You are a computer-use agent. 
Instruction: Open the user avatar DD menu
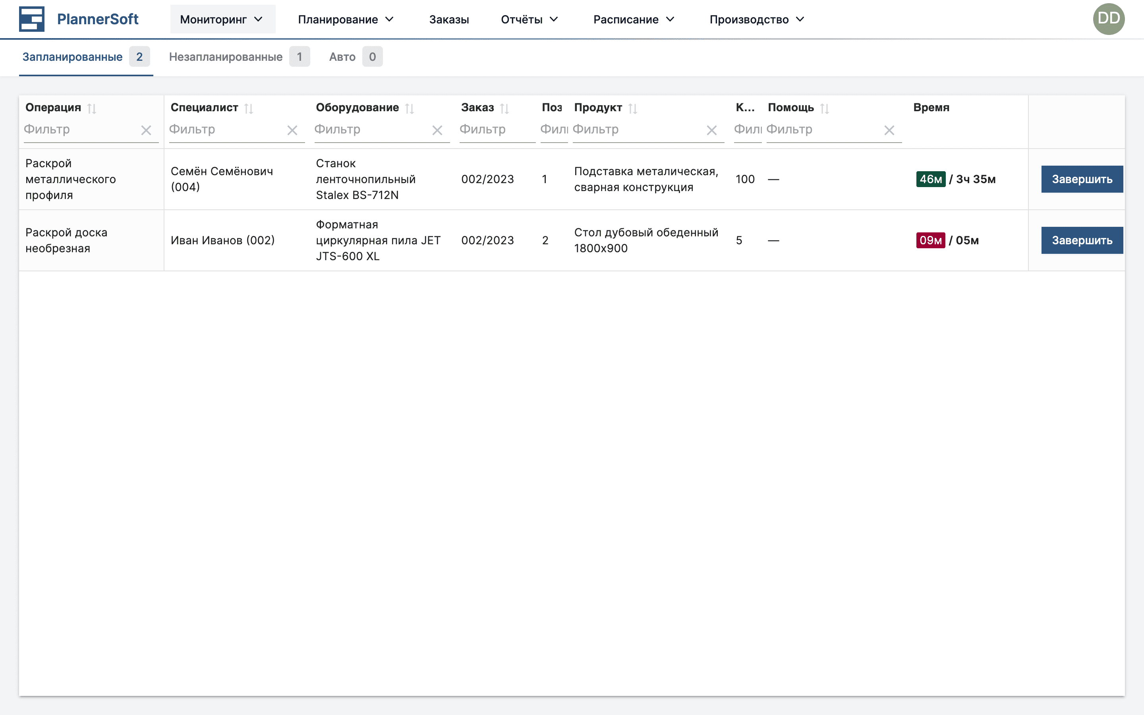click(x=1108, y=19)
